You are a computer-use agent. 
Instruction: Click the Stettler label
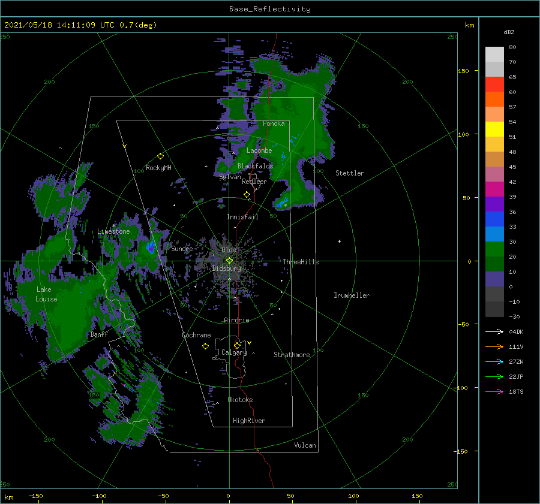coord(350,173)
